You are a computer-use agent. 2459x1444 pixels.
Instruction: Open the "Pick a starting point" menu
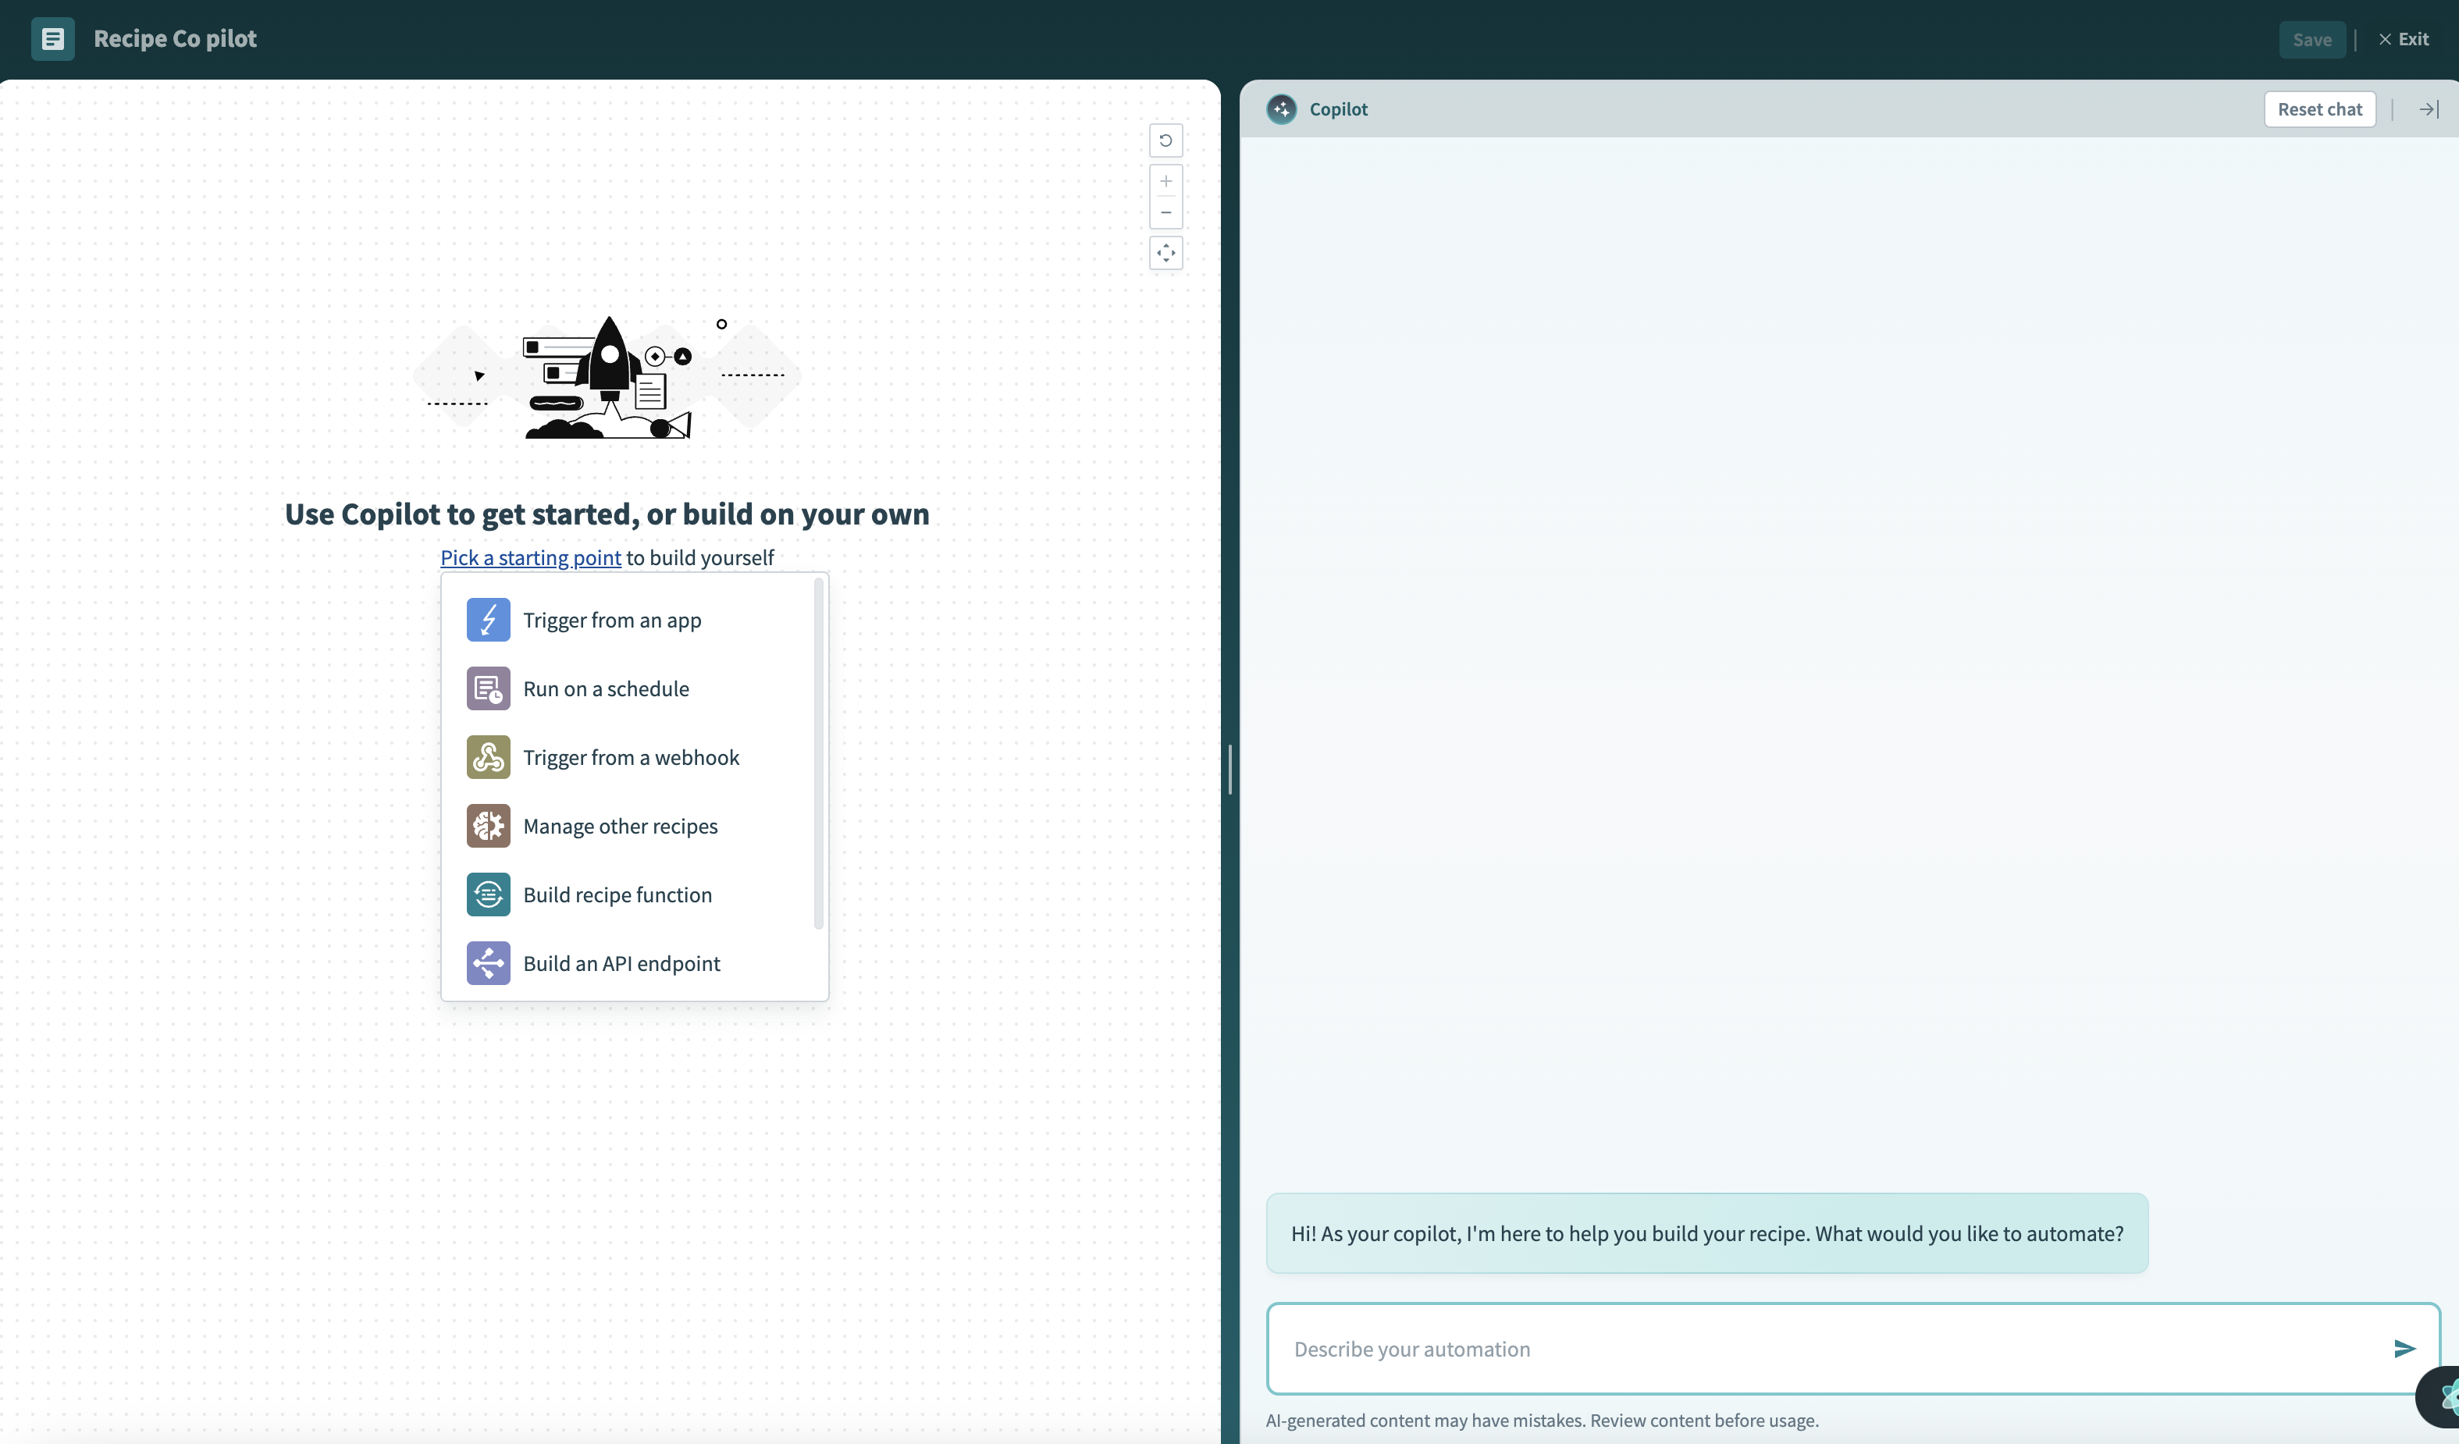click(530, 557)
